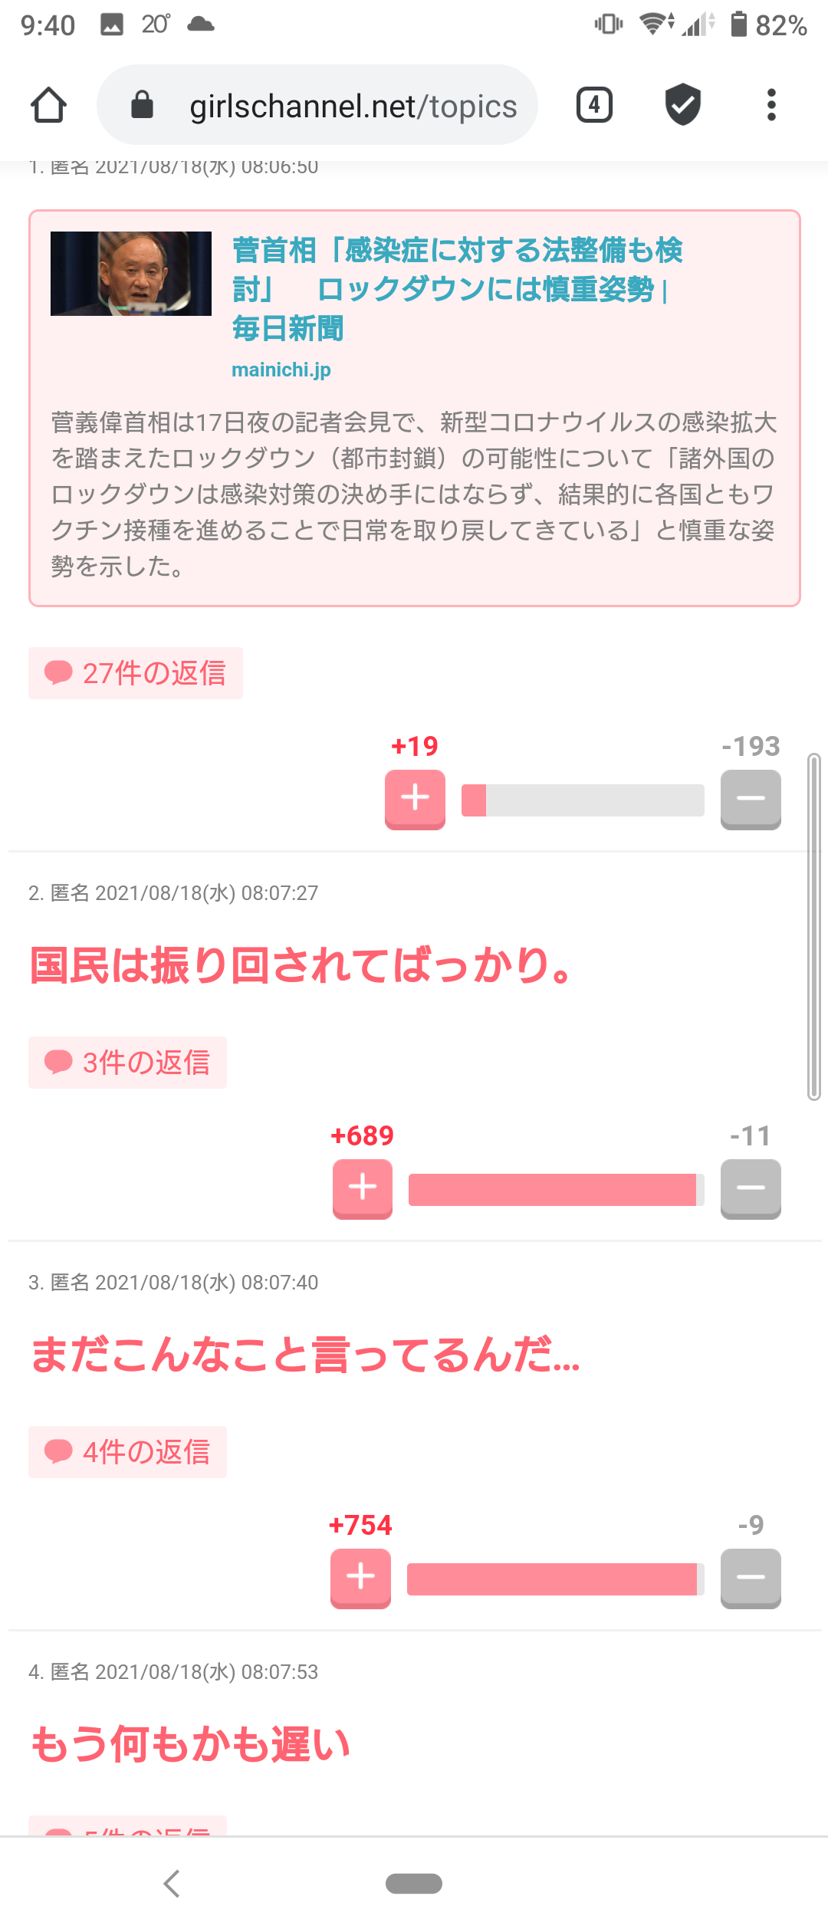
Task: Open the 菅首相 mainichi article headline link
Action: click(458, 289)
